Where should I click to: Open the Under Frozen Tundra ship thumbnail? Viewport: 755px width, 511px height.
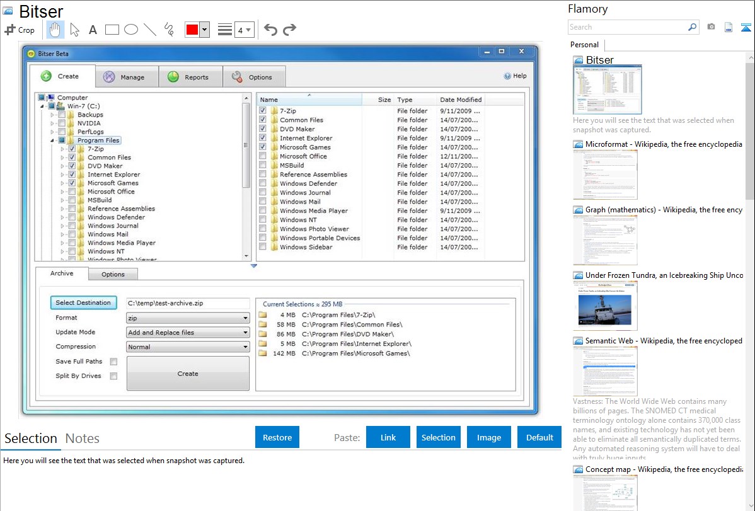[605, 306]
